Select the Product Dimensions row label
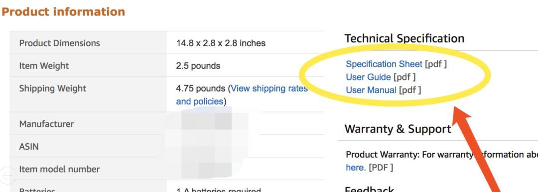 (x=60, y=43)
